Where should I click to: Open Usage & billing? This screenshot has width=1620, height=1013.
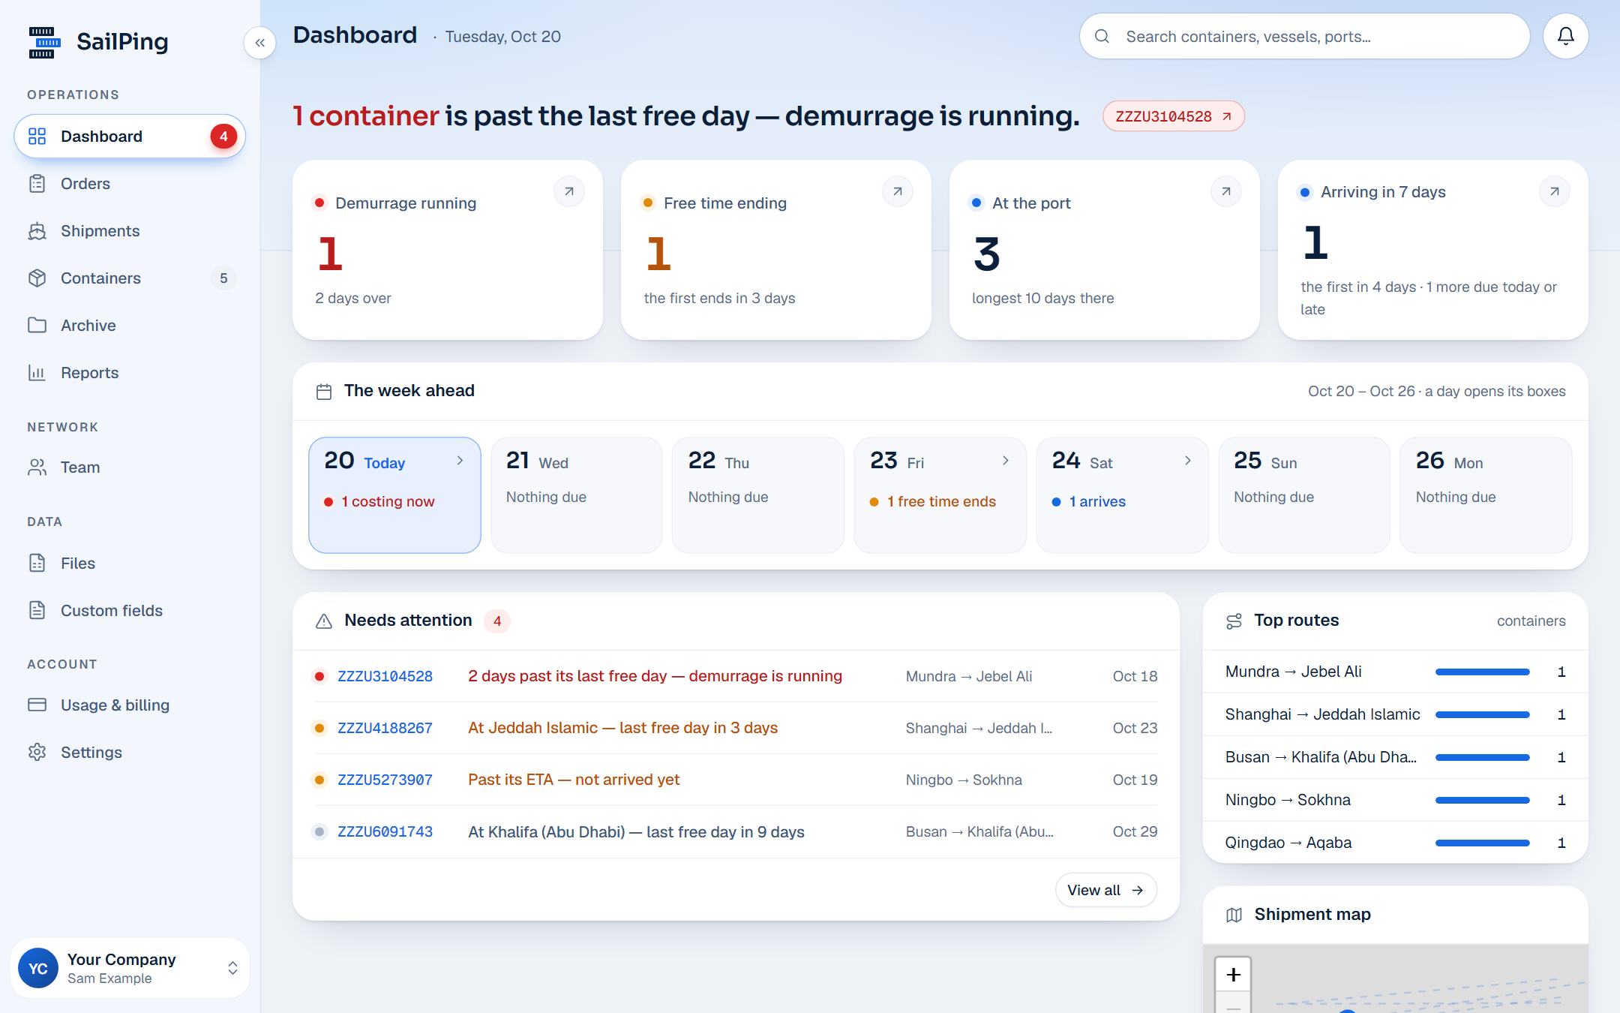point(130,705)
